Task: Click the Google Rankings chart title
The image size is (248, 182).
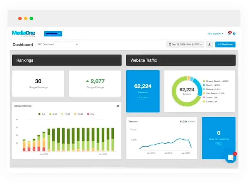Action: tap(23, 106)
